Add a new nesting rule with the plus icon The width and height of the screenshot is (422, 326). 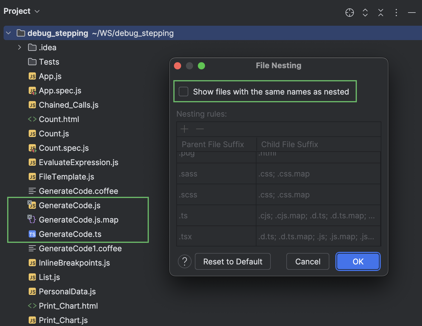pyautogui.click(x=184, y=129)
